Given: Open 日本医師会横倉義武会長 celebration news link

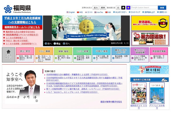Looking at the screenshot, I should pyautogui.click(x=84, y=85).
